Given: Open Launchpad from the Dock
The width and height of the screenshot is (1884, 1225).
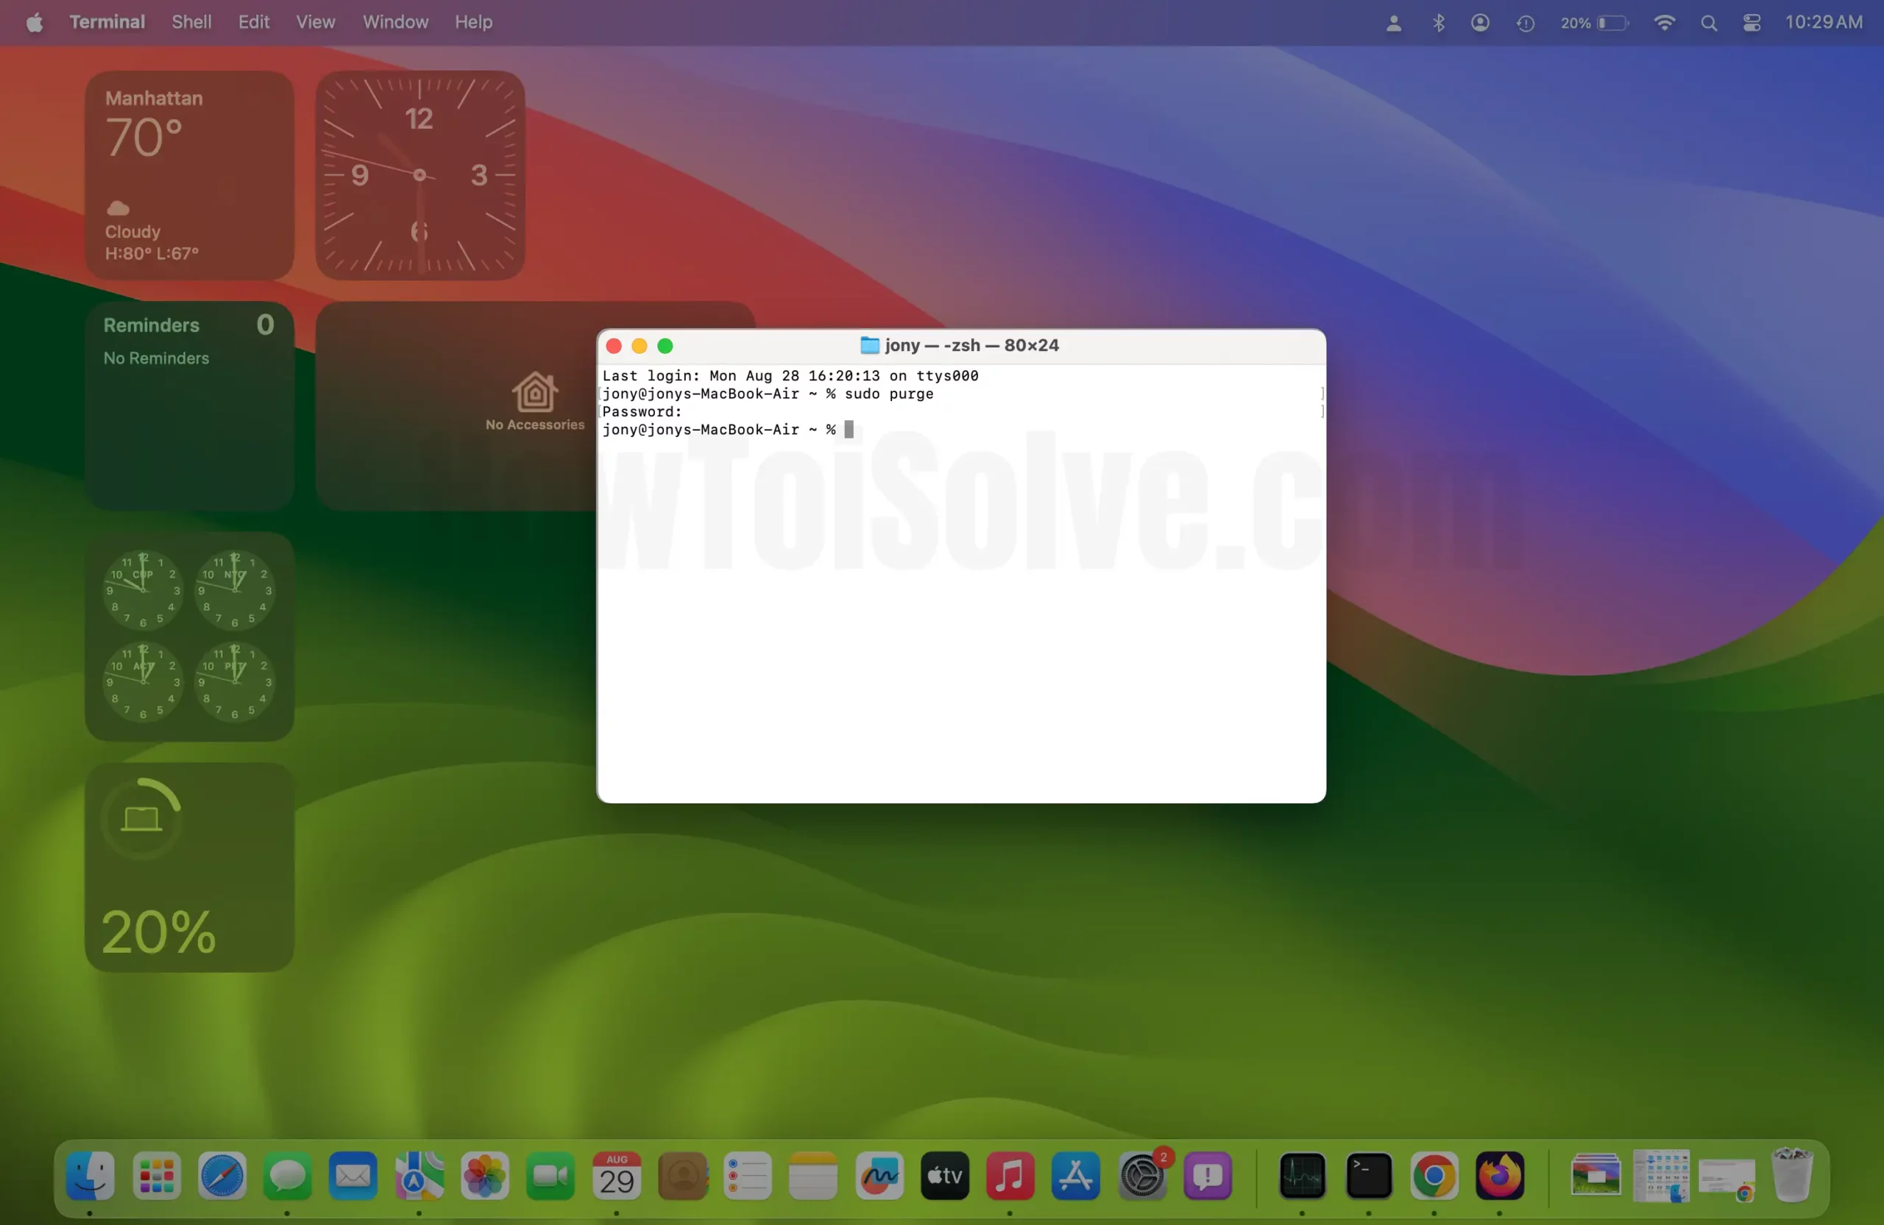Looking at the screenshot, I should (x=157, y=1176).
